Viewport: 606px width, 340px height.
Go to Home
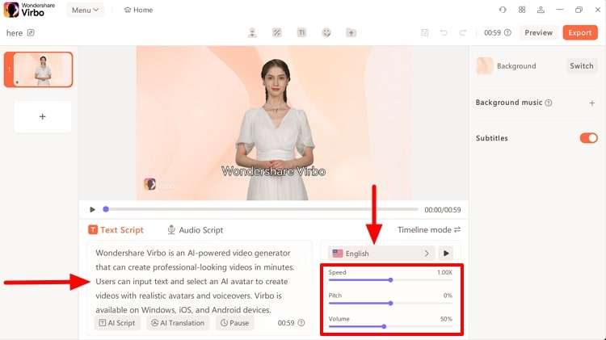[138, 10]
